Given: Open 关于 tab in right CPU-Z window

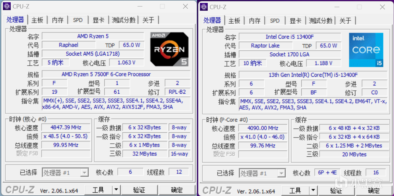Looking at the screenshot, I should click(345, 21).
